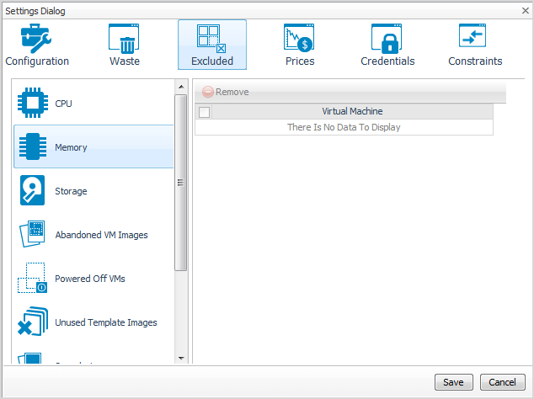The width and height of the screenshot is (534, 399).
Task: Select the Storage category label
Action: tap(71, 191)
